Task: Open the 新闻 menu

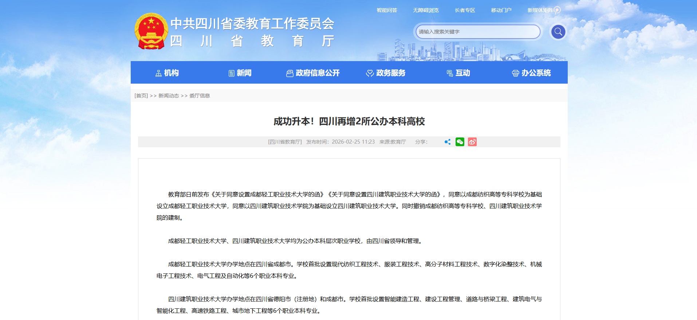Action: pos(240,73)
